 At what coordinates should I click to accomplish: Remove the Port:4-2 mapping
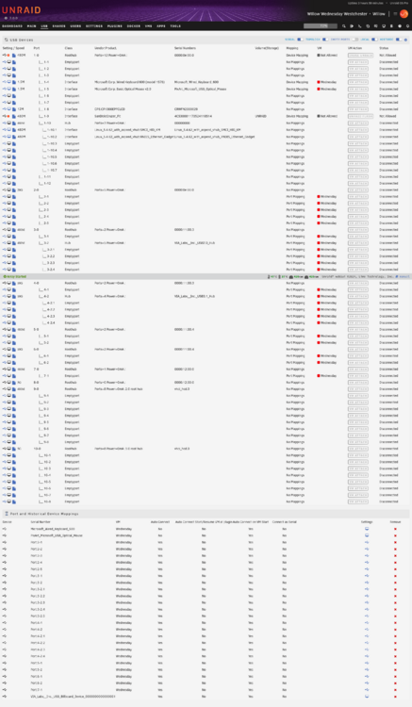tap(395, 630)
